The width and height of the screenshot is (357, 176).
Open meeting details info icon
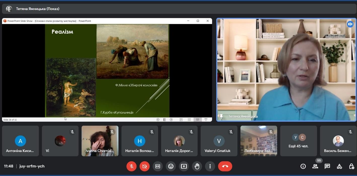coord(303,166)
